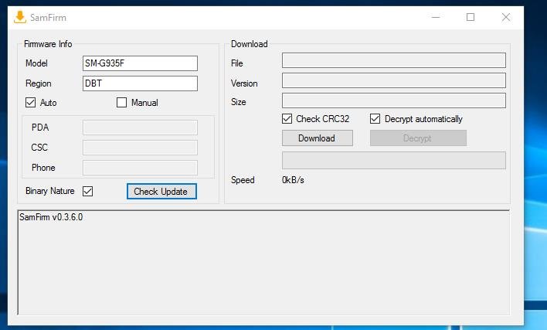Screen dimensions: 547x330
Task: Click the Version field in Download
Action: [393, 80]
